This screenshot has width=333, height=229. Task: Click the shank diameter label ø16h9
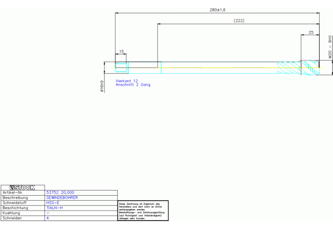102,86
